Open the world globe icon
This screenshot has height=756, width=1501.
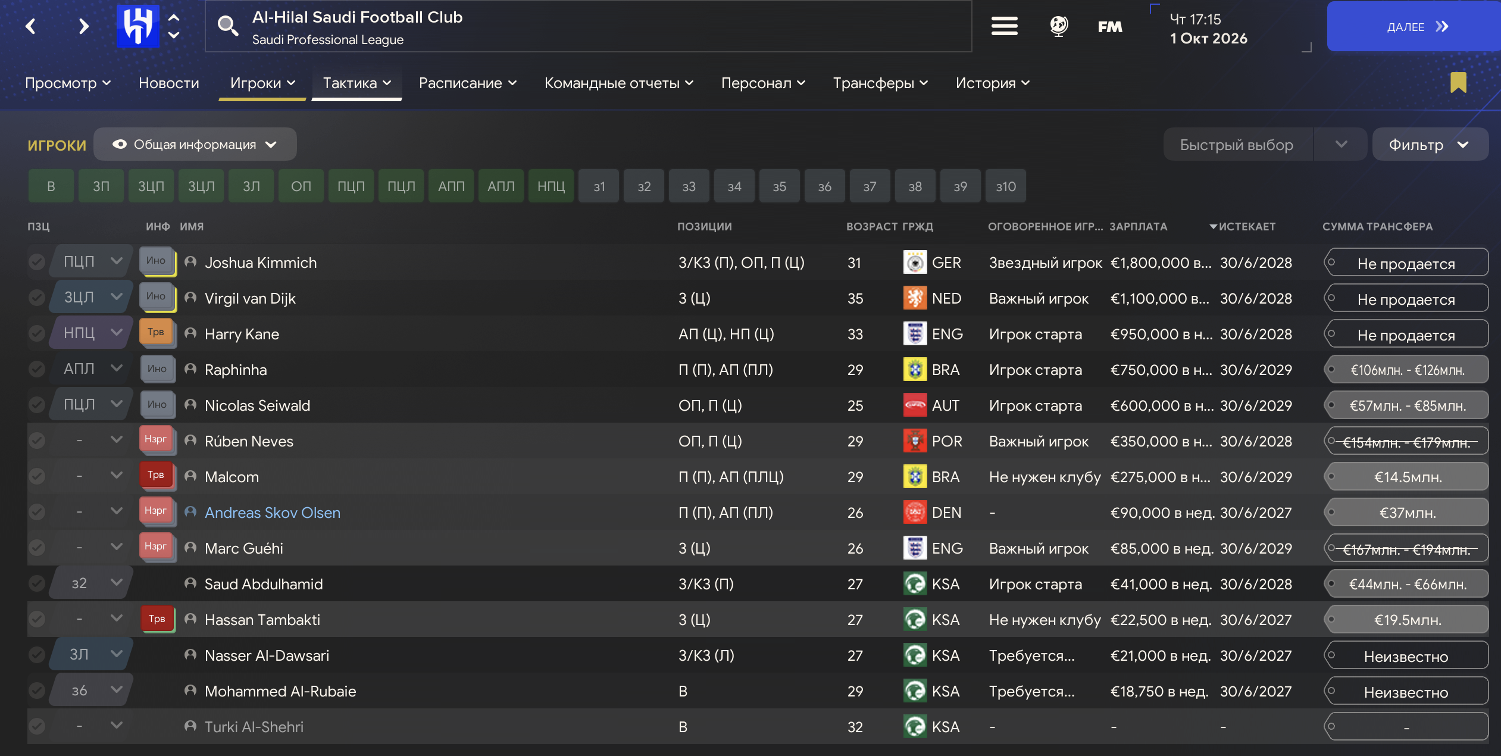(1058, 26)
